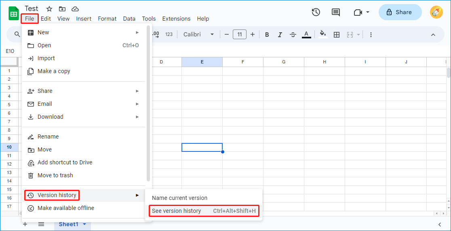Open the all sheets list icon
Viewport: 451px width, 231px height.
(41, 224)
